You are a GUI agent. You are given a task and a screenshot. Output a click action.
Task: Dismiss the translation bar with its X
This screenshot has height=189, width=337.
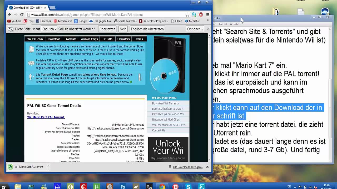208,29
